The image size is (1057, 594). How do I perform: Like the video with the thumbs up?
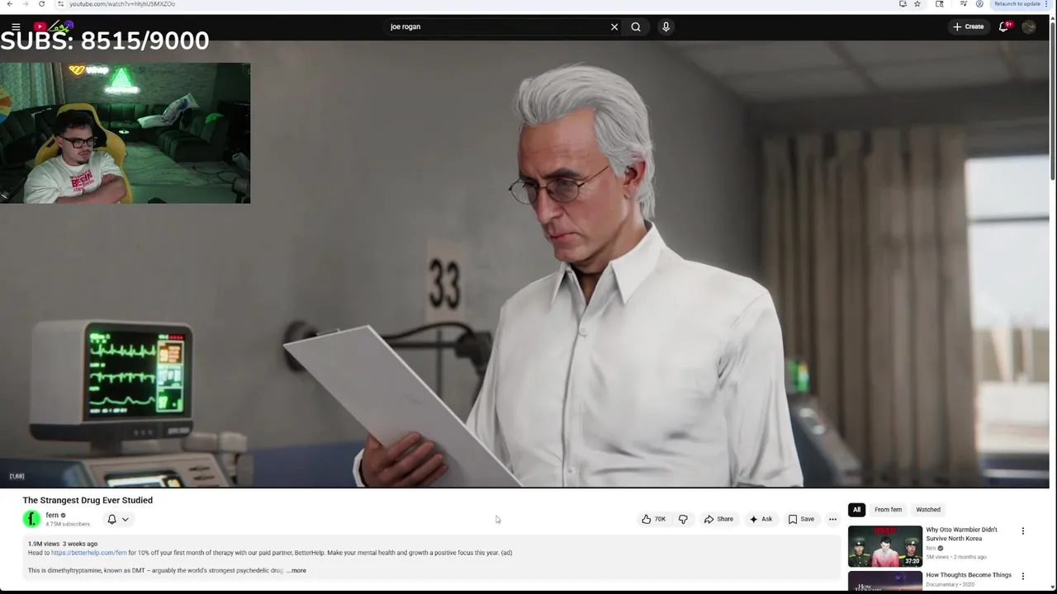(653, 519)
